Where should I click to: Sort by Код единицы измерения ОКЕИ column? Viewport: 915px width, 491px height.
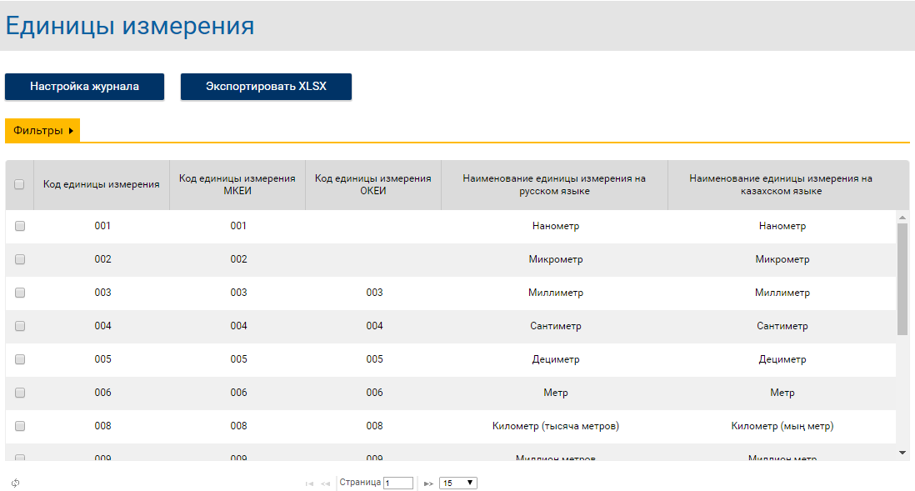pos(373,185)
